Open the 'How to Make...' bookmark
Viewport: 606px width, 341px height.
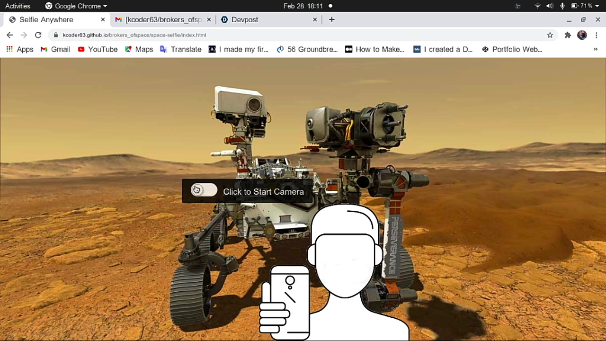(x=375, y=49)
